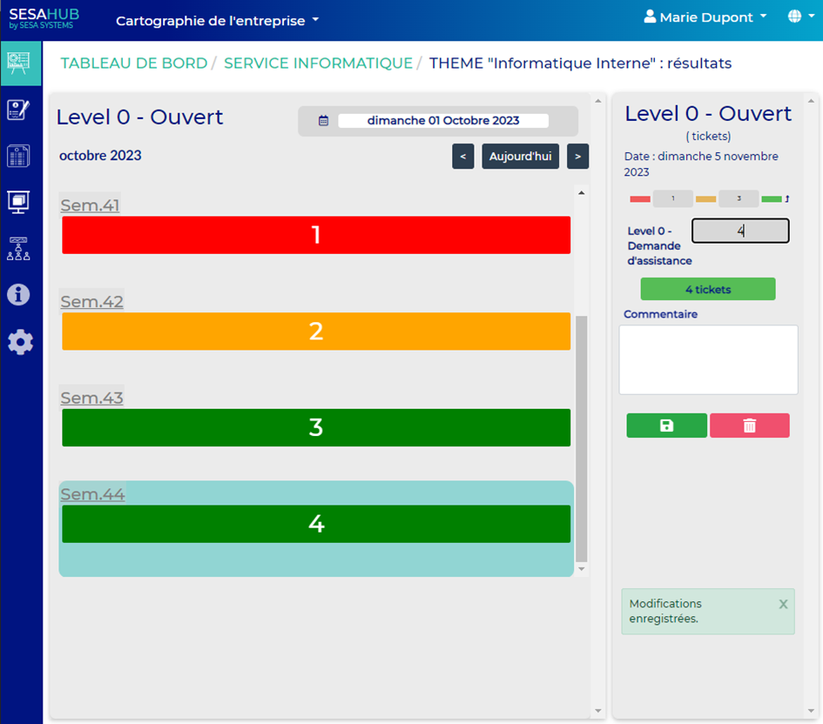Open the spreadsheet reports sidebar icon
The image size is (823, 724).
[19, 156]
